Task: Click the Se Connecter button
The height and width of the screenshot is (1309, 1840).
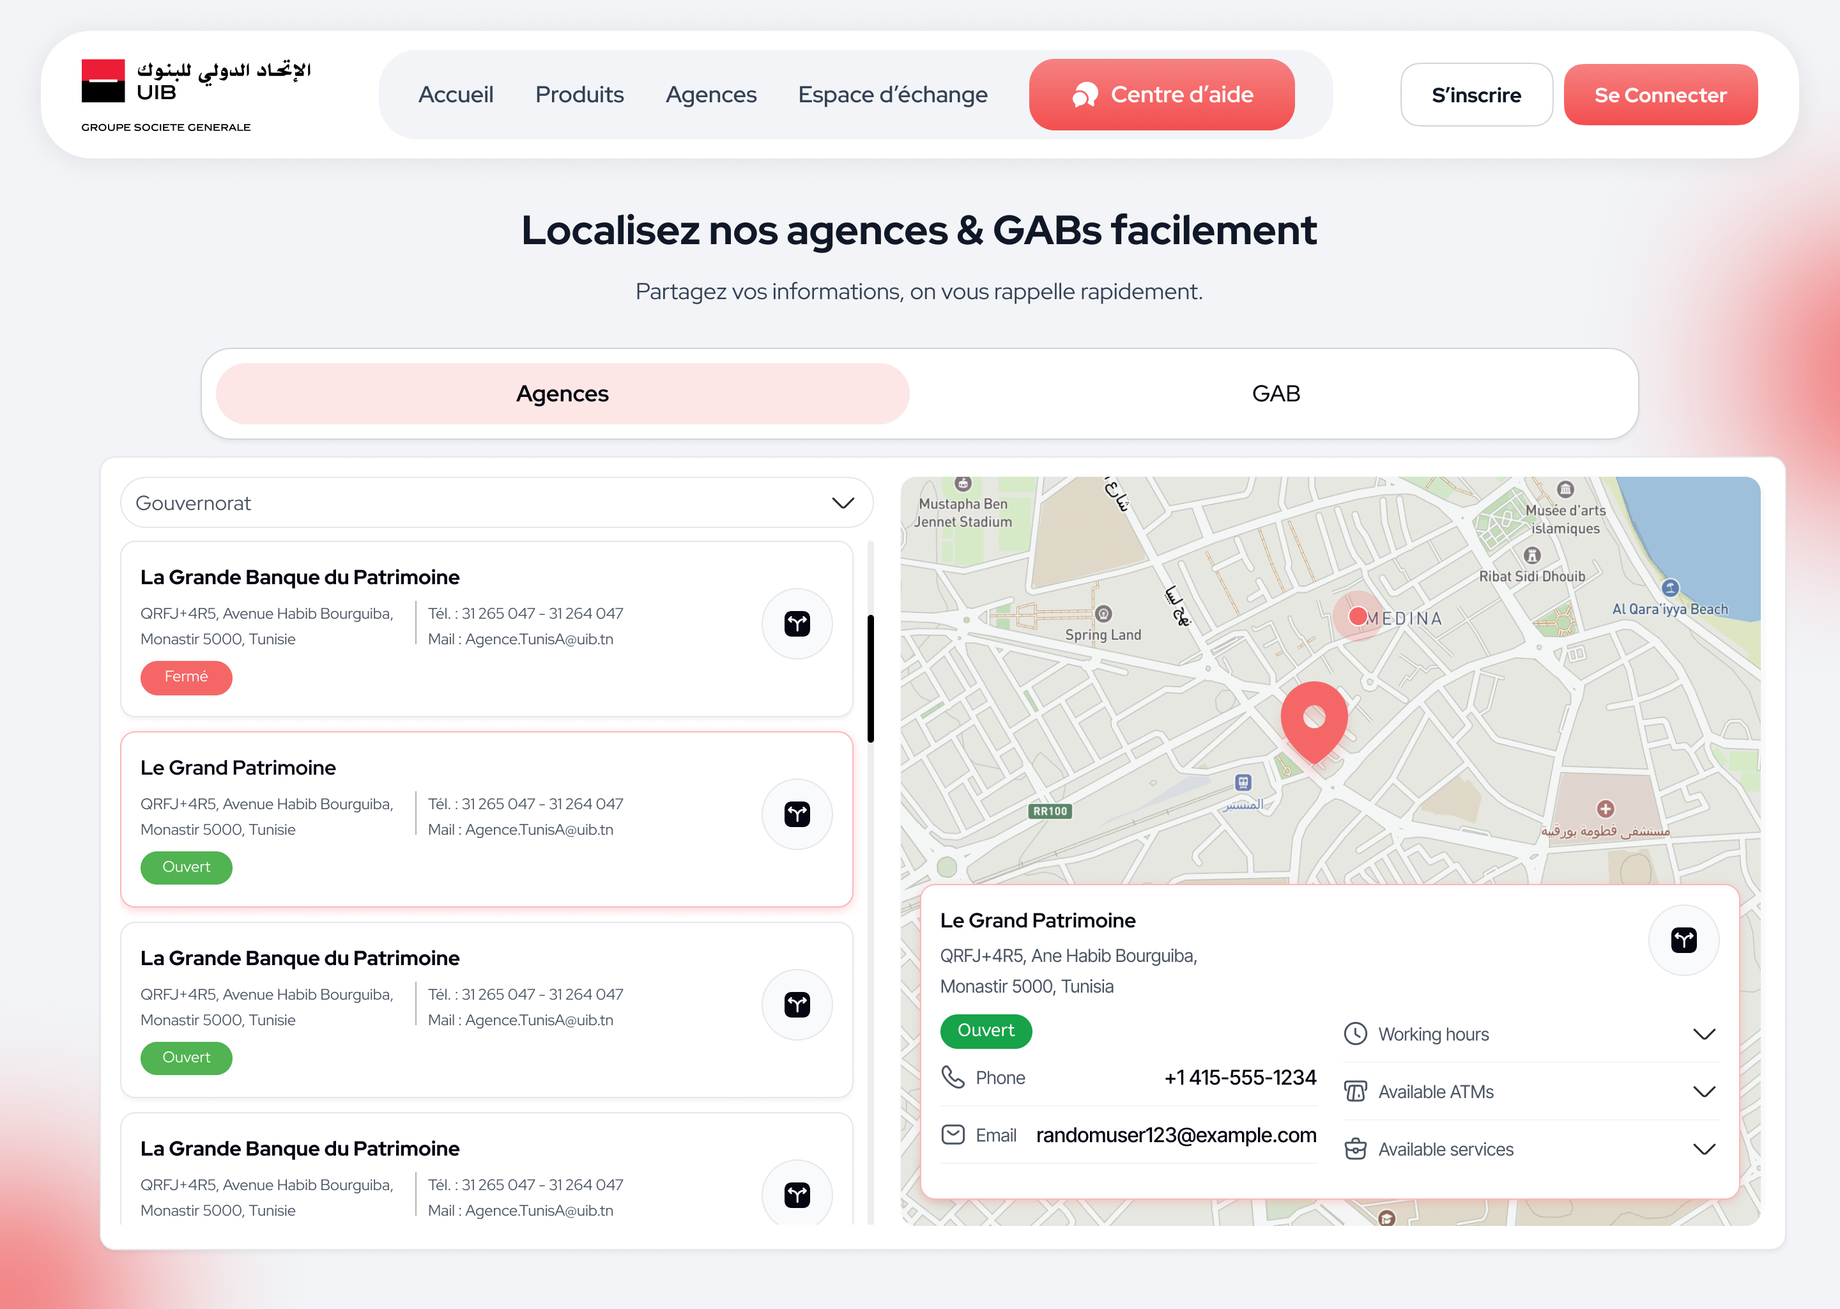Action: tap(1660, 95)
